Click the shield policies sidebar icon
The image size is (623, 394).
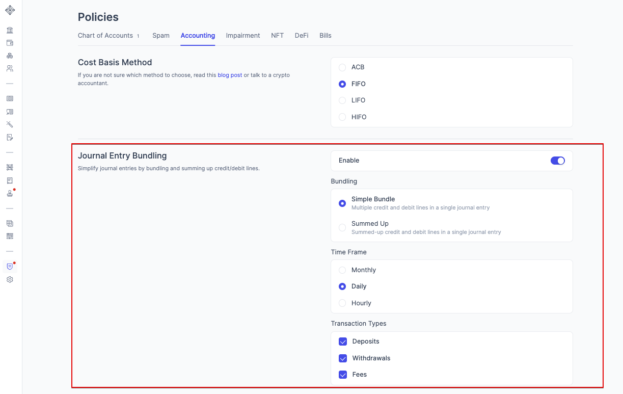pyautogui.click(x=10, y=267)
